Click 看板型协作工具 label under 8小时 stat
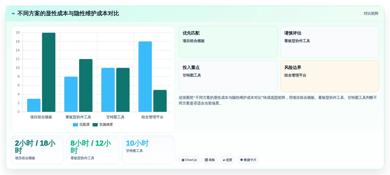Image resolution: width=390 pixels, height=175 pixels. 82,158
